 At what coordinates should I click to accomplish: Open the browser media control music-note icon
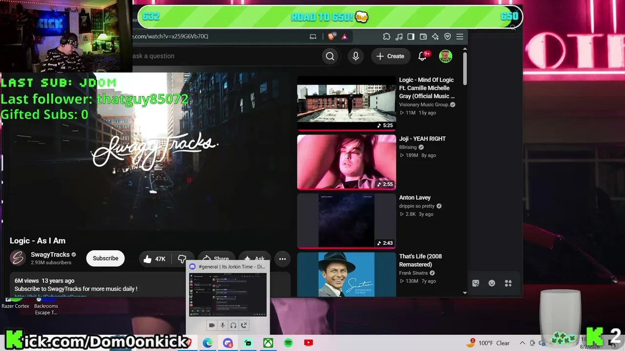(399, 37)
